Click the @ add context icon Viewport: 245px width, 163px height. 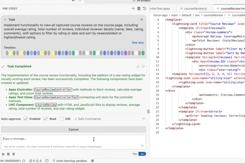pyautogui.click(x=3, y=154)
